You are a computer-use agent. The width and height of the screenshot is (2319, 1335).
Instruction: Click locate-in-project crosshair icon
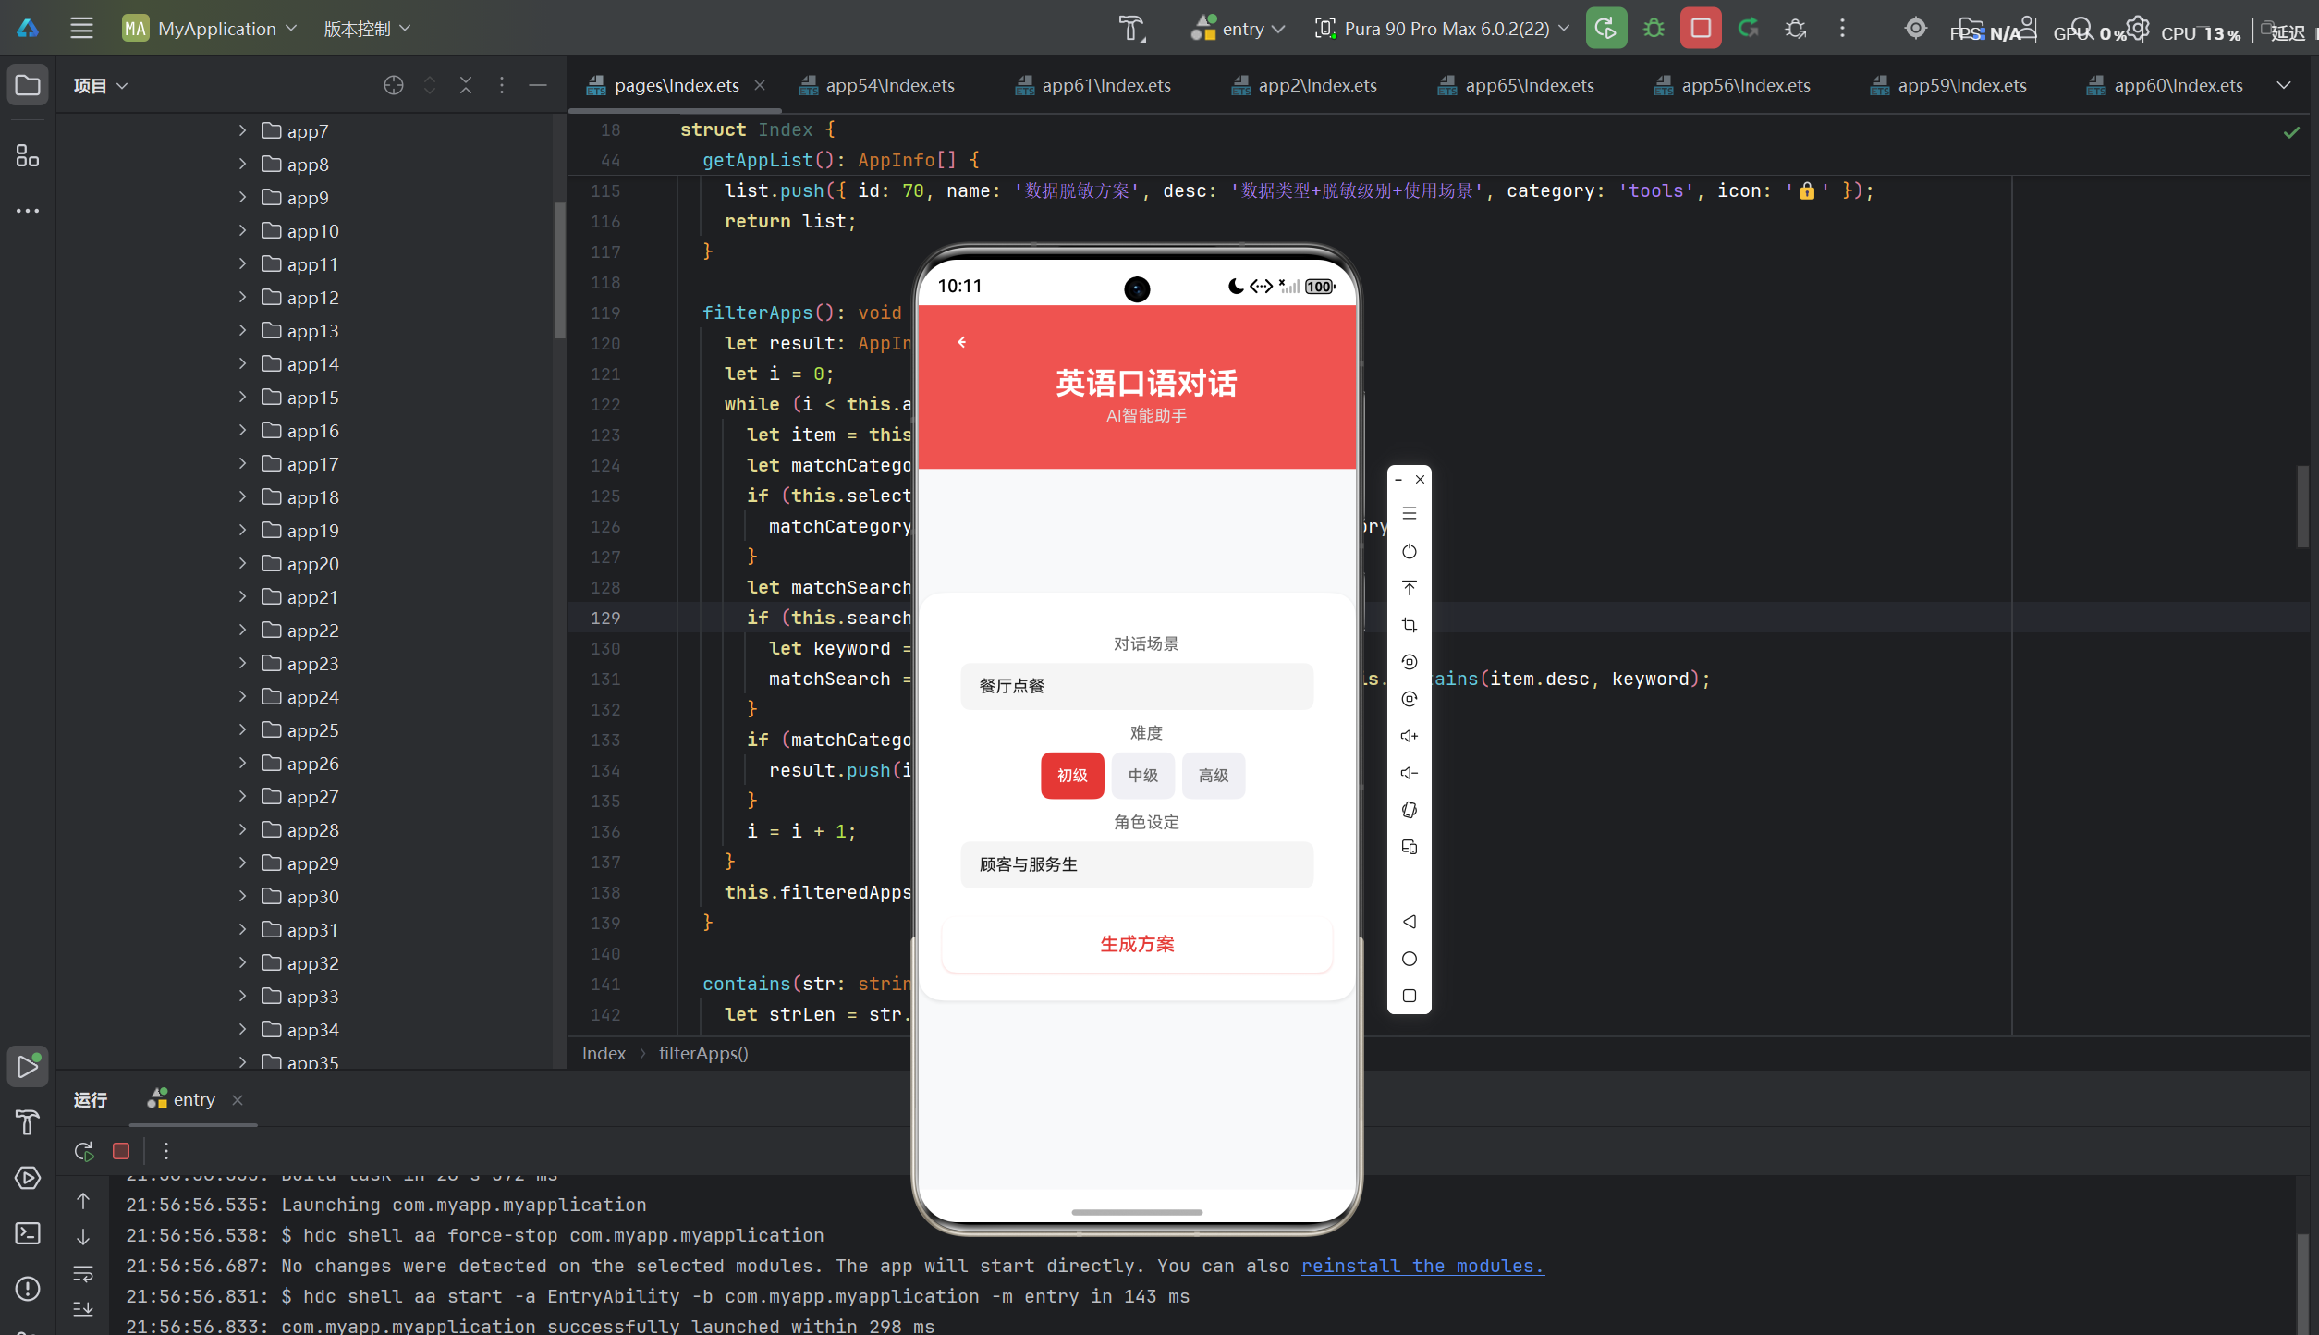[394, 85]
